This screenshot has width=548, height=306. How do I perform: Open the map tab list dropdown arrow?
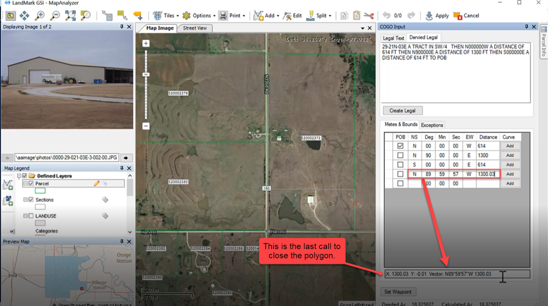[x=362, y=28]
